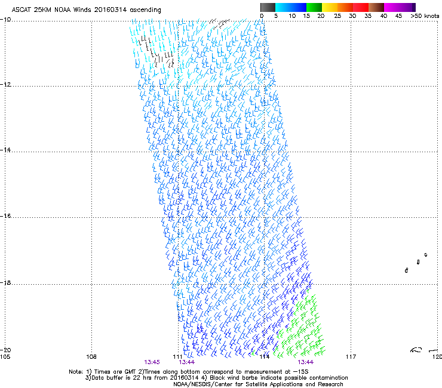The height and width of the screenshot is (388, 442).
Task: Click the small island outlines near 119E, -17.5
Action: 416,263
